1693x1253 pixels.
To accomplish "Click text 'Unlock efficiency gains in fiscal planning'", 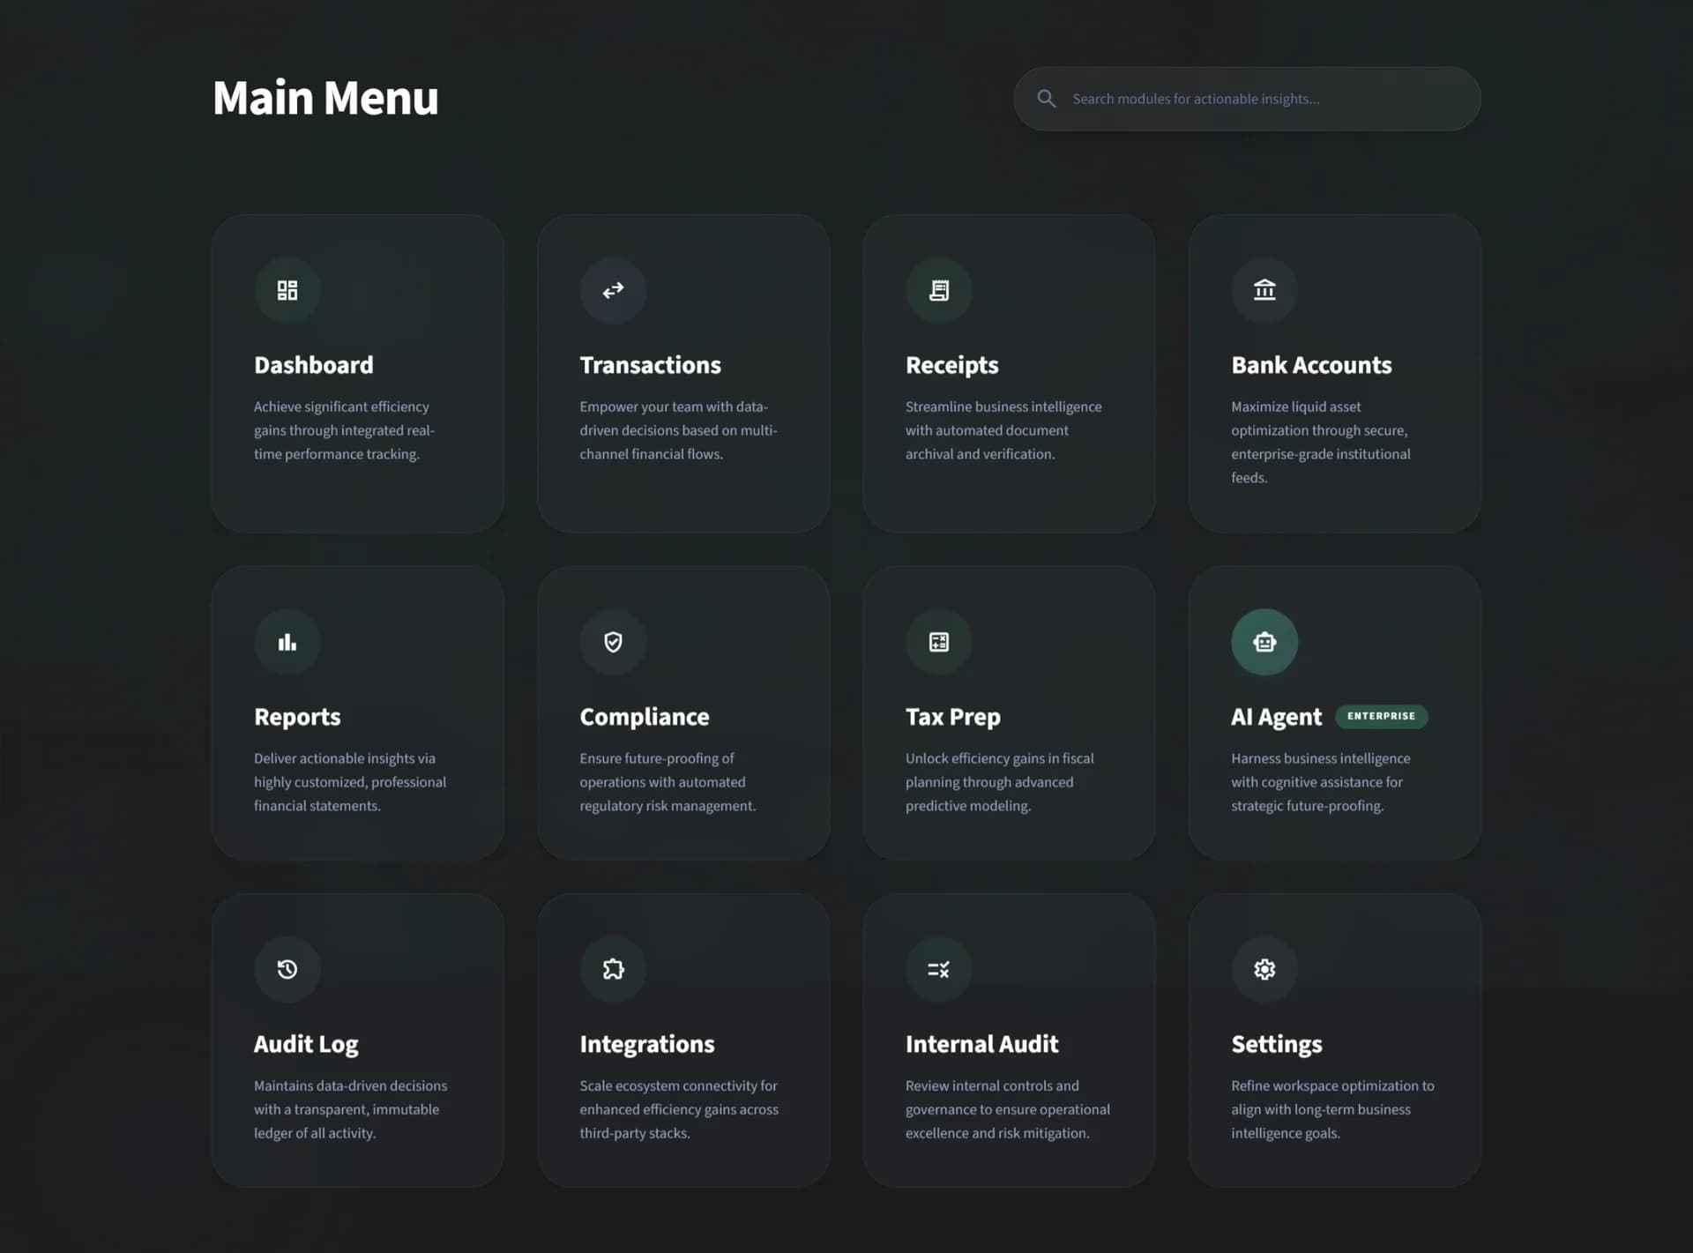I will (999, 770).
